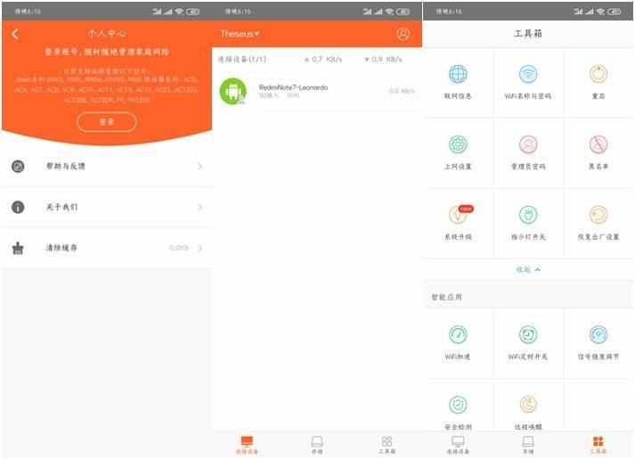Open 系统升级 with new badge
Screen dimensions: 635x460
(x=460, y=214)
